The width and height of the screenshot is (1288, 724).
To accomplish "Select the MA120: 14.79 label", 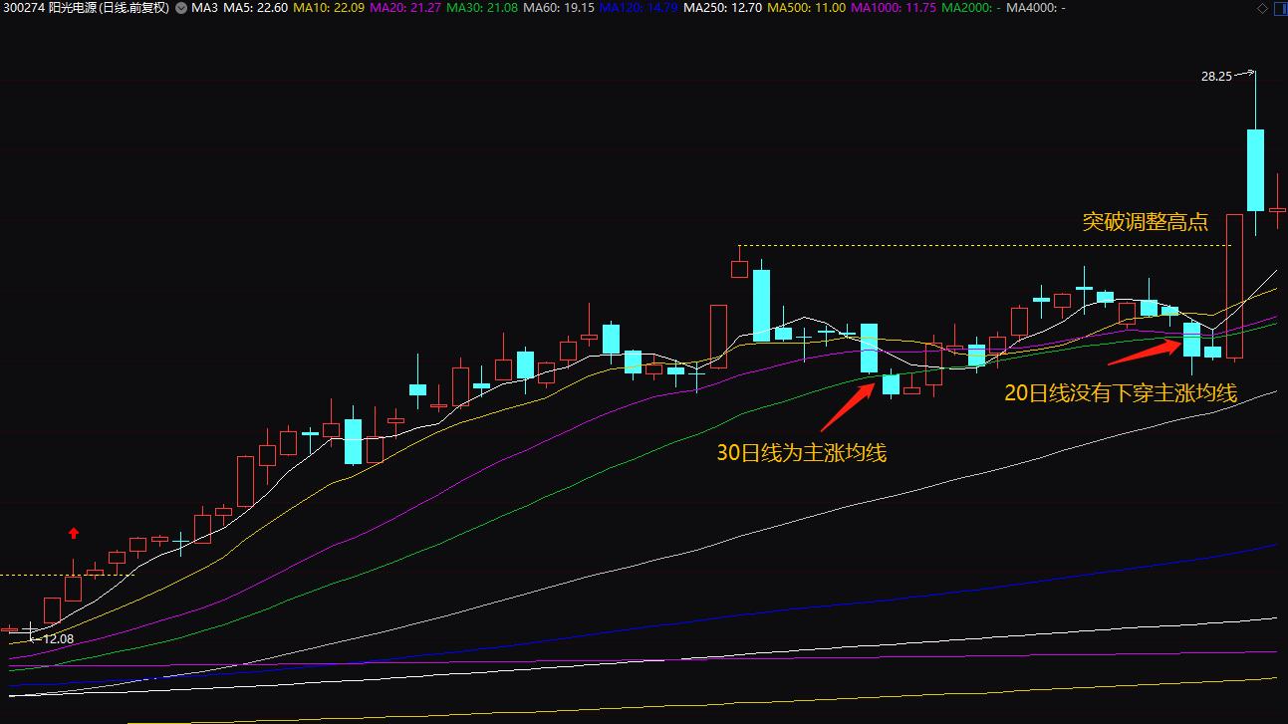I will pyautogui.click(x=638, y=8).
